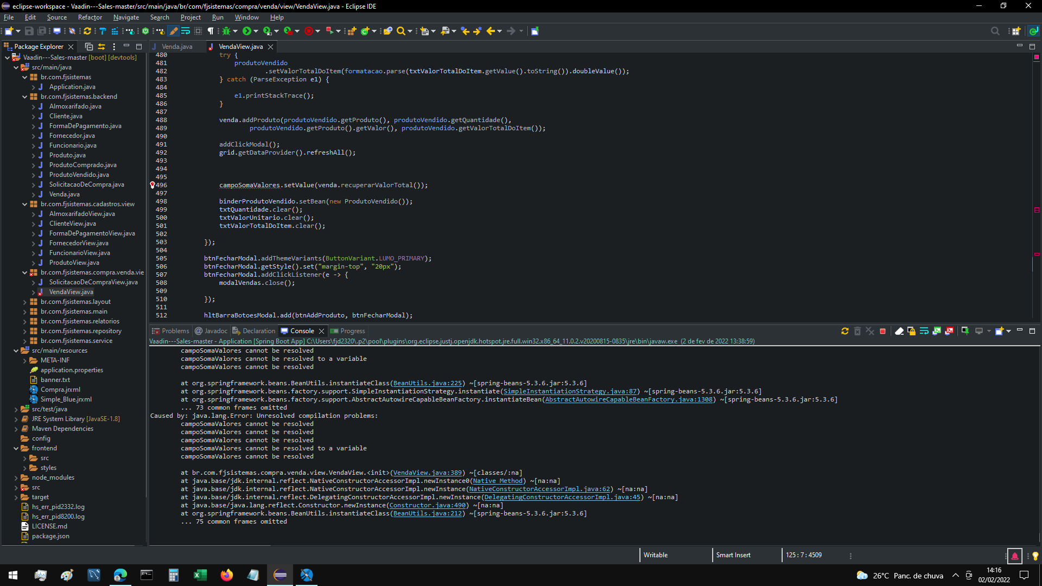Open the Project menu
This screenshot has width=1042, height=586.
190,17
